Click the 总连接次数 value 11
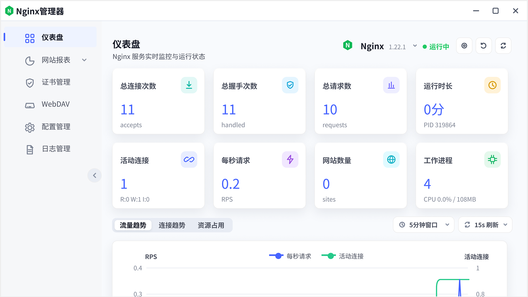 pos(127,110)
